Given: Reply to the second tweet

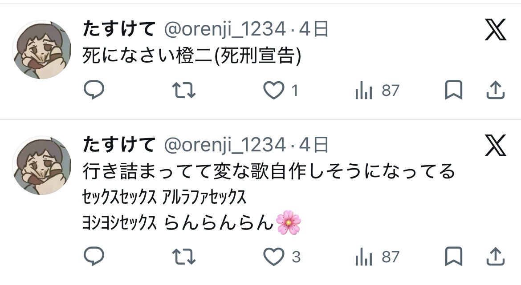Looking at the screenshot, I should click(x=94, y=256).
